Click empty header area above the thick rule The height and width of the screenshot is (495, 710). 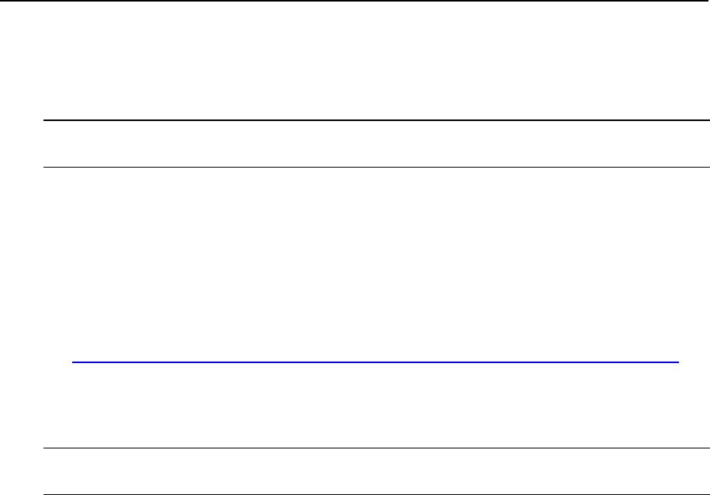pyautogui.click(x=355, y=61)
